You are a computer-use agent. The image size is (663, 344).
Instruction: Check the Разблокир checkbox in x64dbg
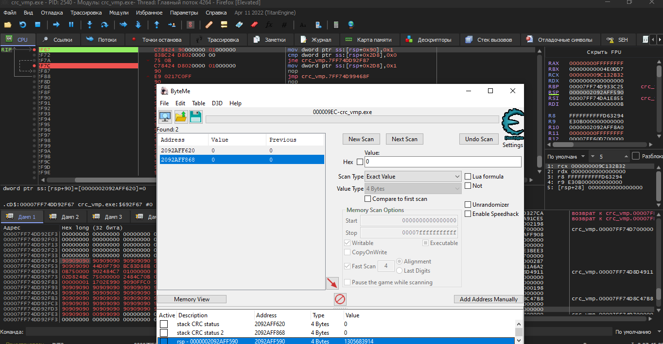point(636,156)
